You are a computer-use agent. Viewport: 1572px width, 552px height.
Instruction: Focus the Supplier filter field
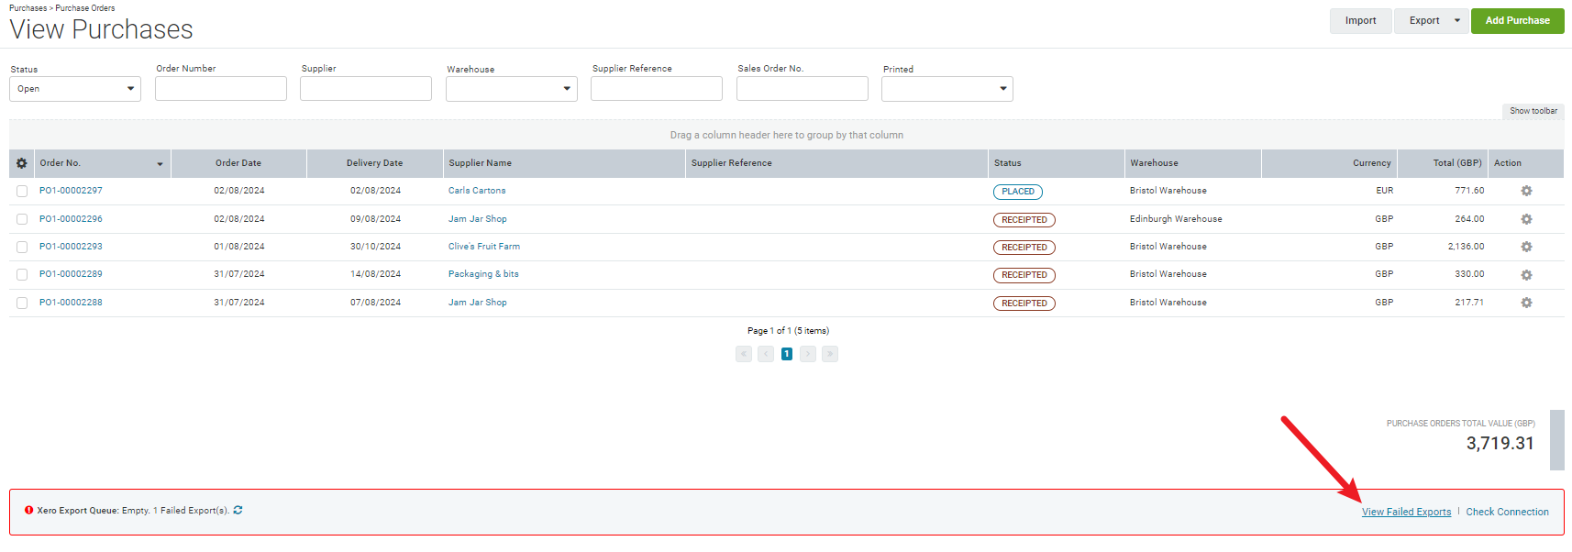[366, 89]
